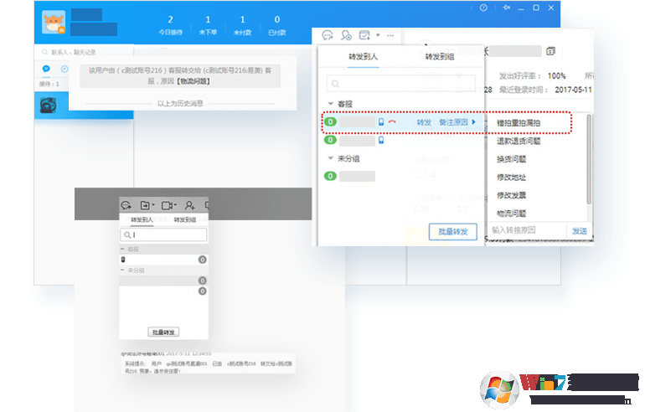Click the 已付款 counter in the header
This screenshot has height=412, width=645.
click(276, 24)
